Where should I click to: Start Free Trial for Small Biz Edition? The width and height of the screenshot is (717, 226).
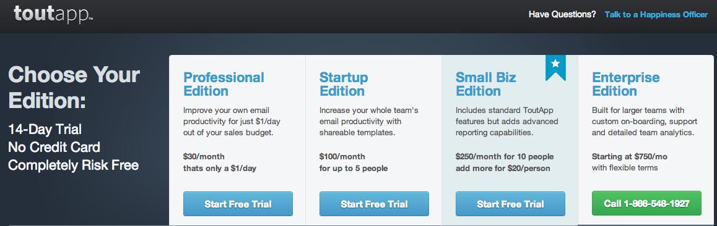tap(510, 204)
